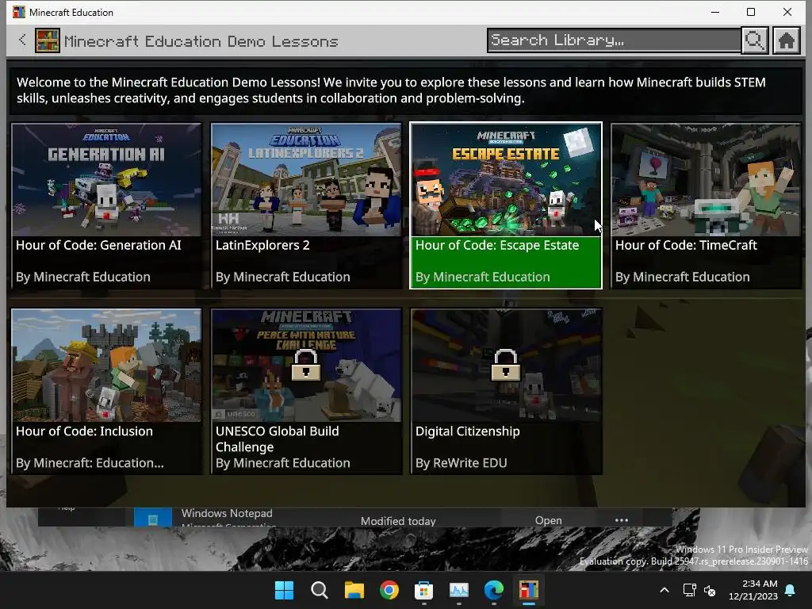Click the network status tray icon
The image size is (812, 609).
click(689, 590)
